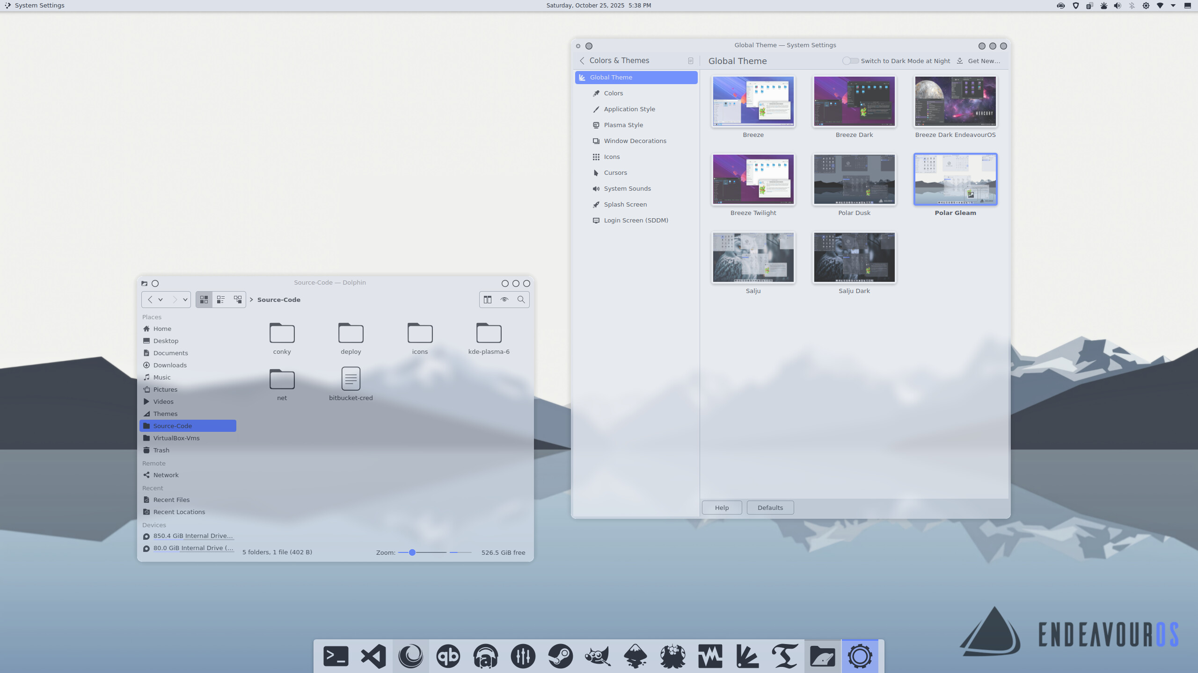Open qBittorrent from the dock
1198x673 pixels.
(448, 656)
